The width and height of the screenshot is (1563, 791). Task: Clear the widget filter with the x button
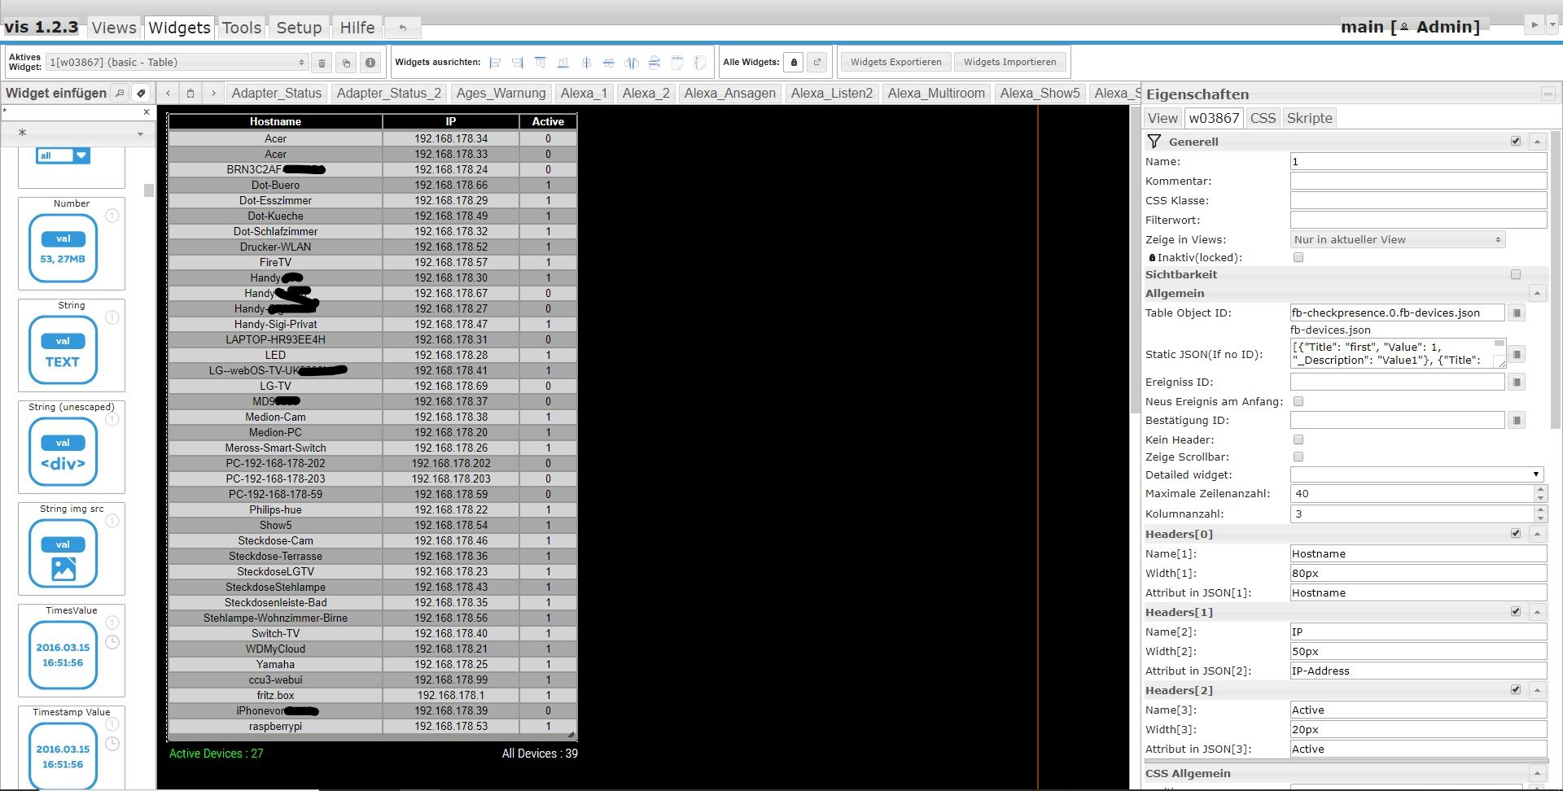coord(147,112)
